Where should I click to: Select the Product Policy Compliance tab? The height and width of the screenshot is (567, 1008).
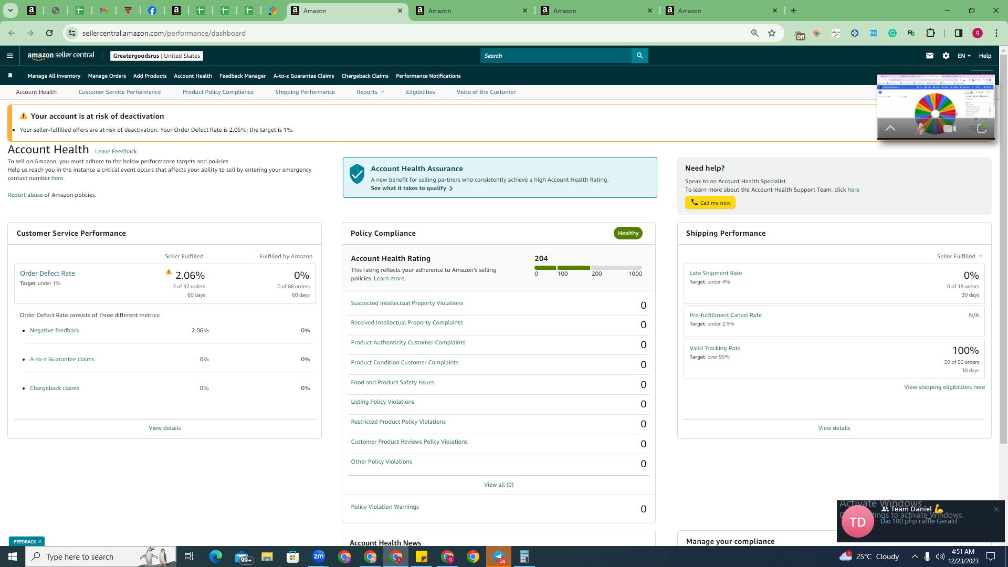(218, 92)
